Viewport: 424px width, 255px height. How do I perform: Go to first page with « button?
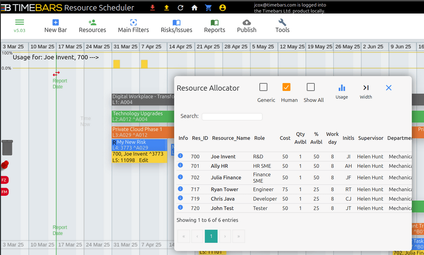(x=183, y=236)
